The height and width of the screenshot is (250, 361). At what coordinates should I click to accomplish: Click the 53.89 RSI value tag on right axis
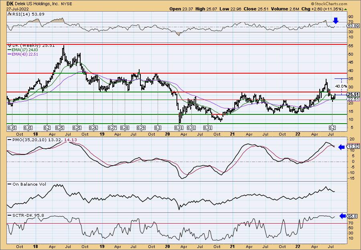point(353,26)
